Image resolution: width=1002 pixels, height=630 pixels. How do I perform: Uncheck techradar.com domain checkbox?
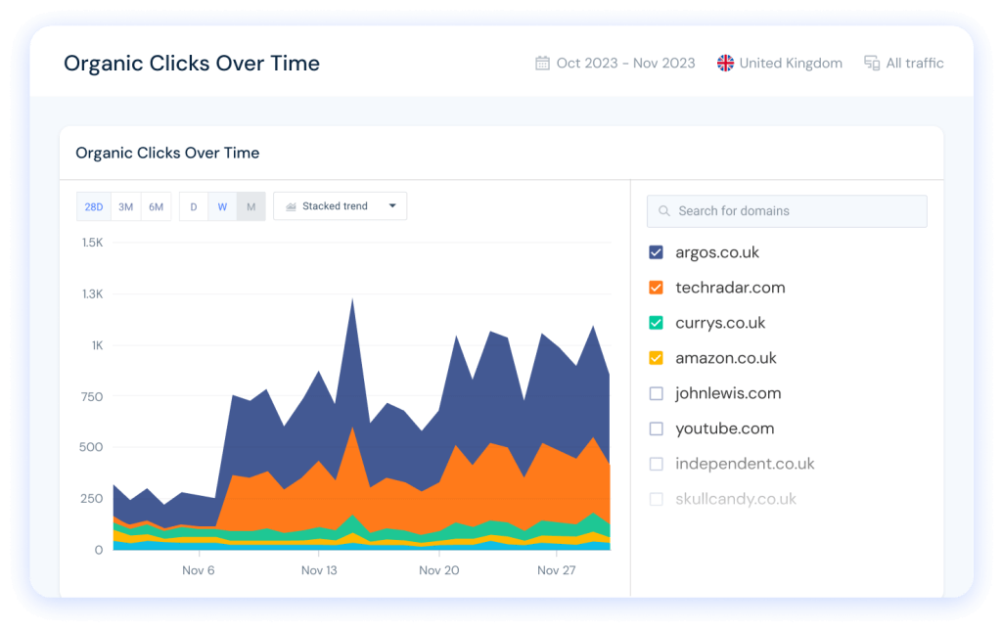656,288
